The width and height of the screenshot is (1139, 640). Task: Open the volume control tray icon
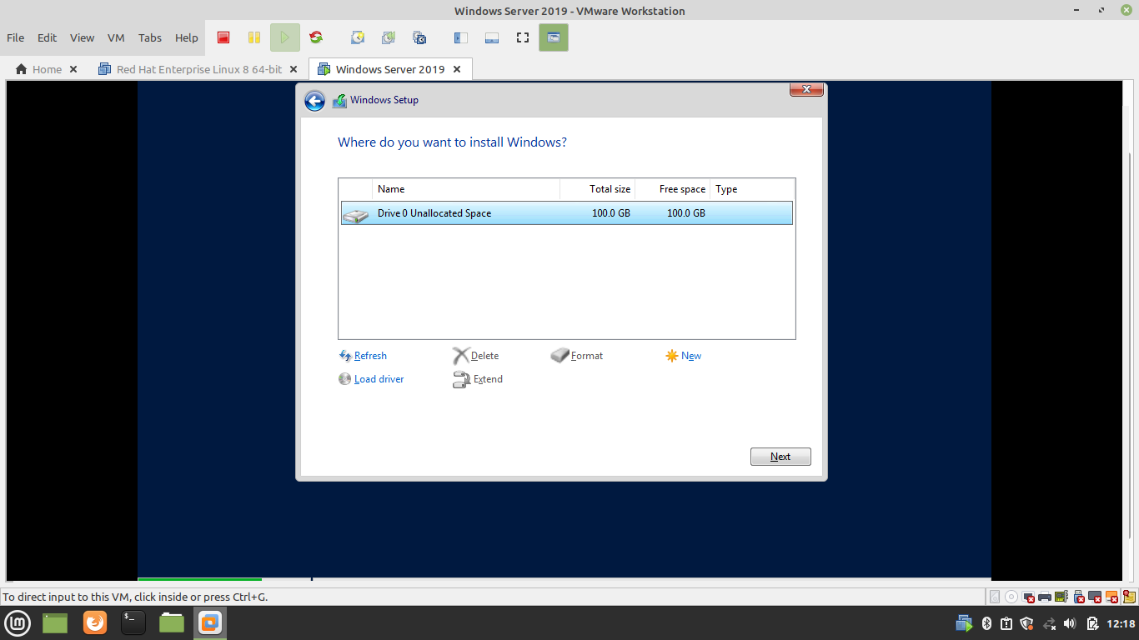[1070, 623]
